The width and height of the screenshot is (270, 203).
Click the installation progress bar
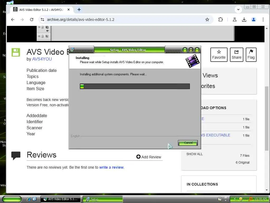(x=135, y=86)
